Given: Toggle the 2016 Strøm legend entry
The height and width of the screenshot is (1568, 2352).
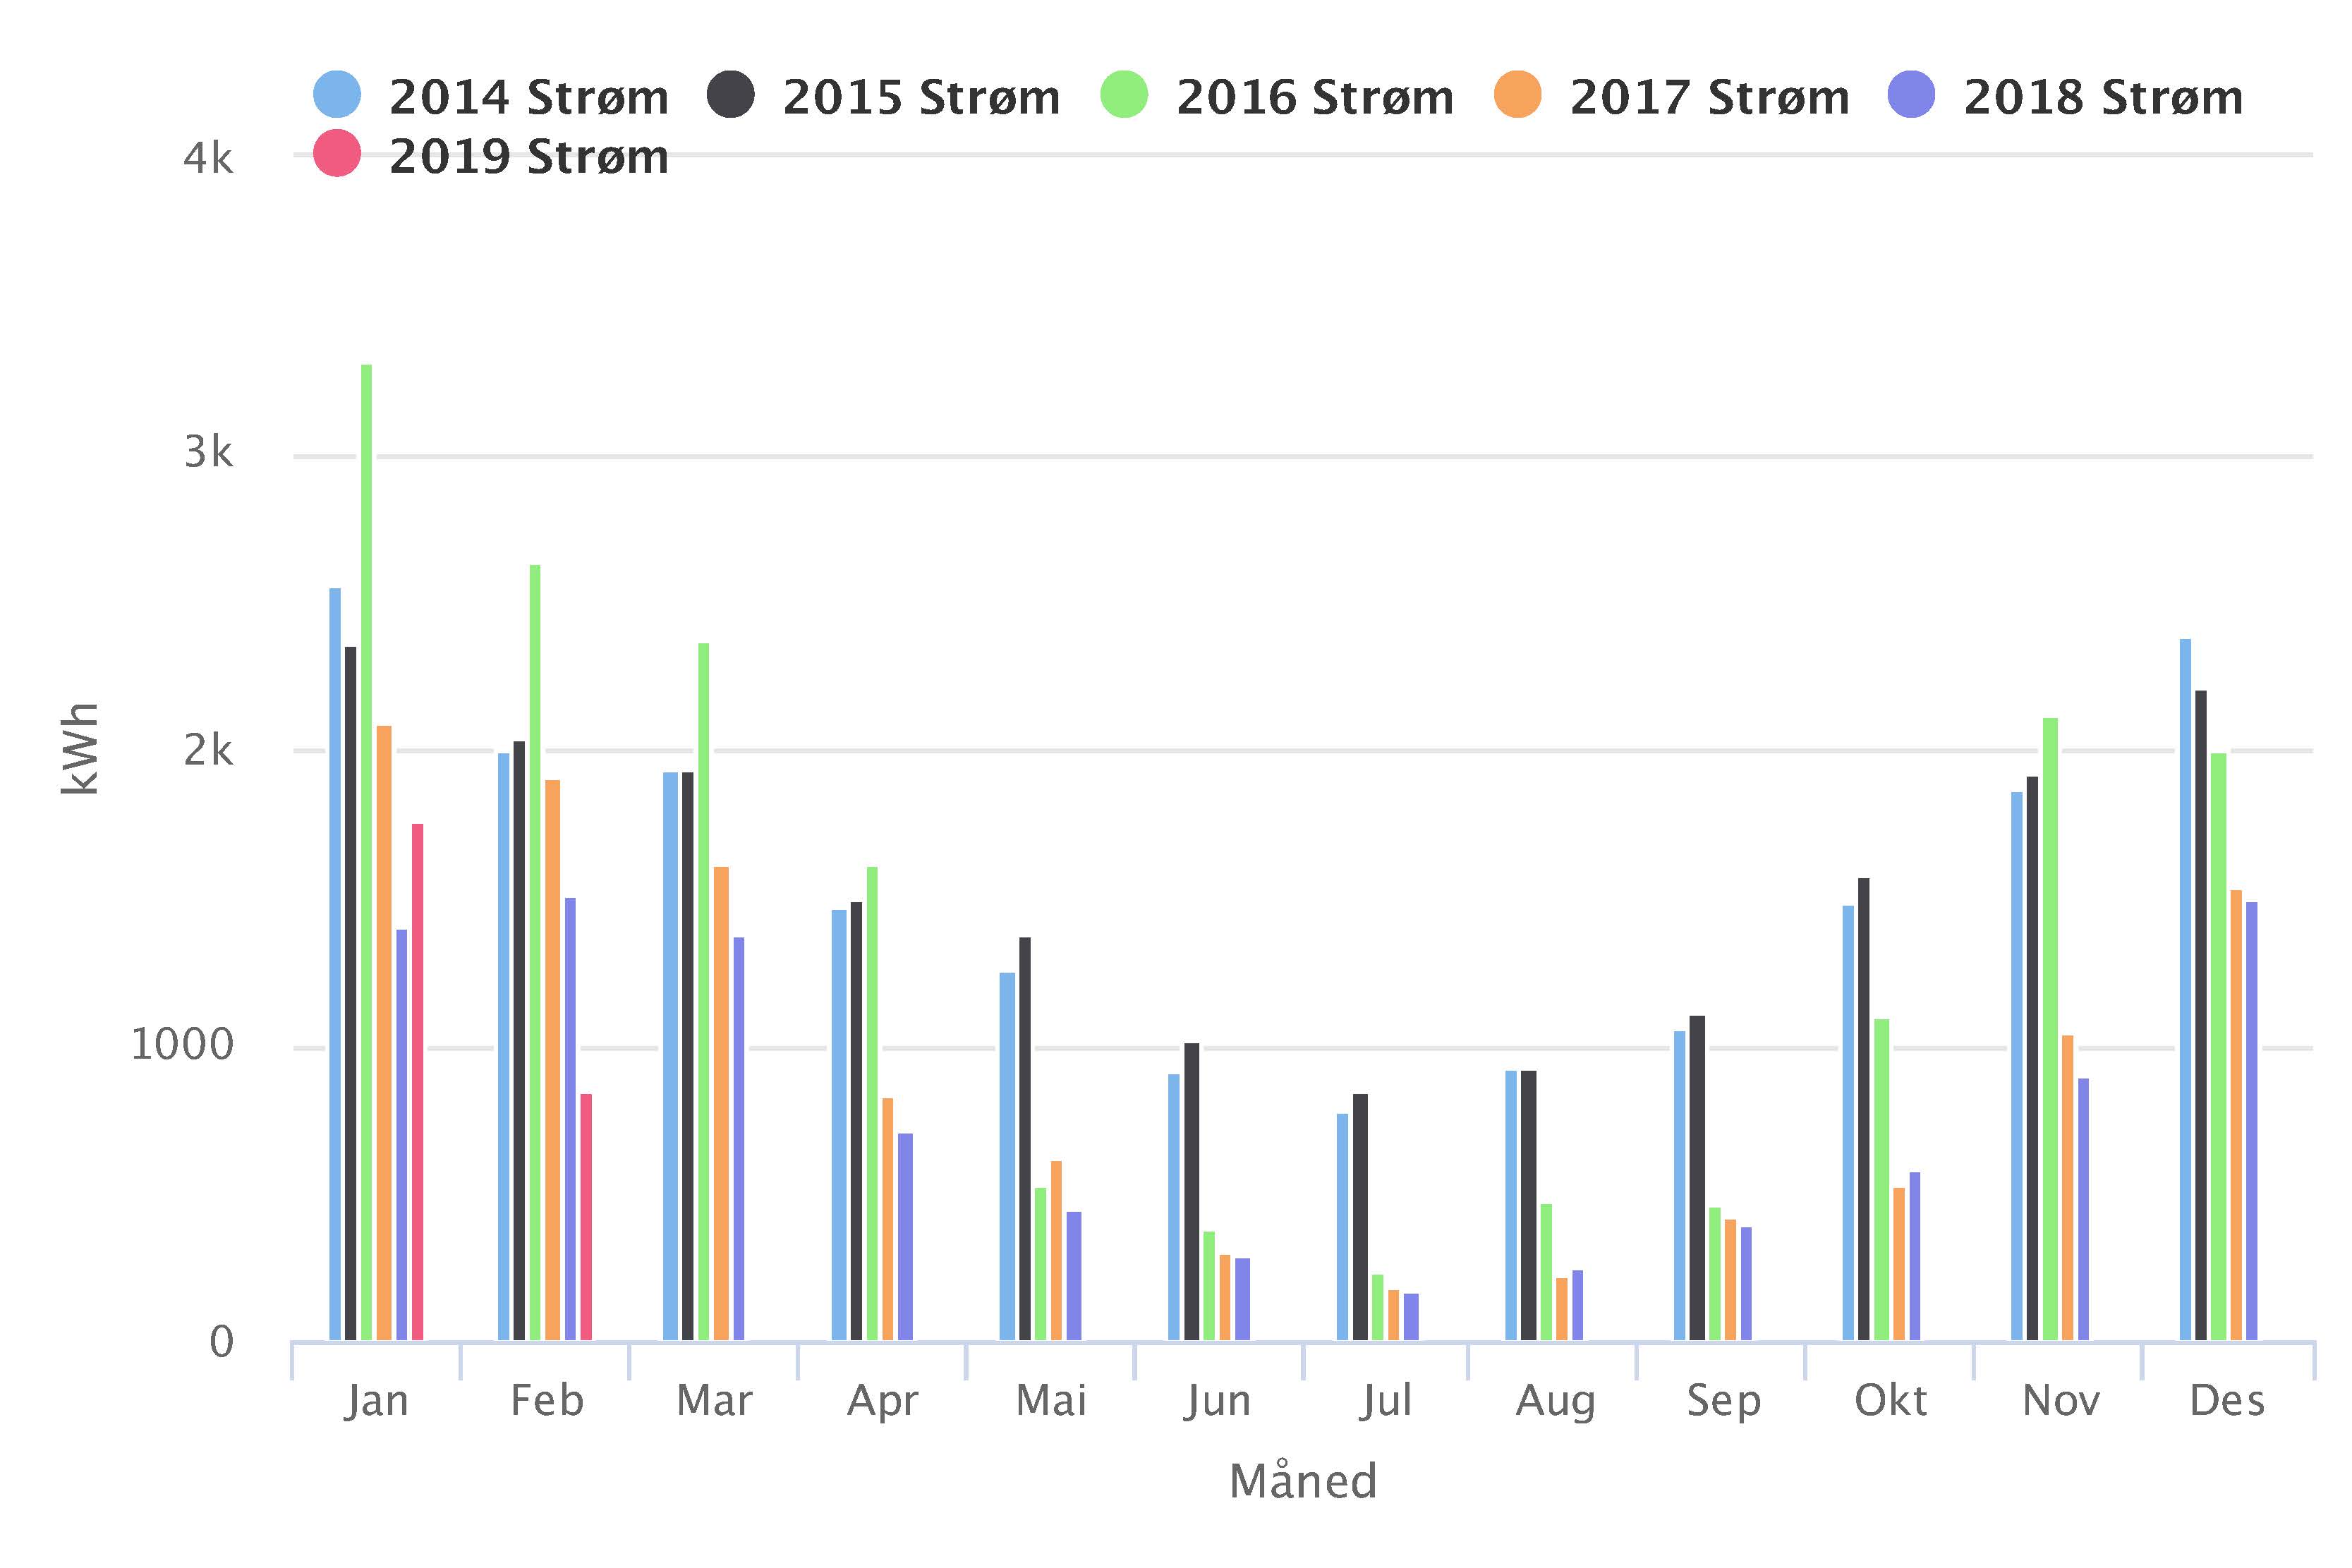Looking at the screenshot, I should pyautogui.click(x=1314, y=97).
